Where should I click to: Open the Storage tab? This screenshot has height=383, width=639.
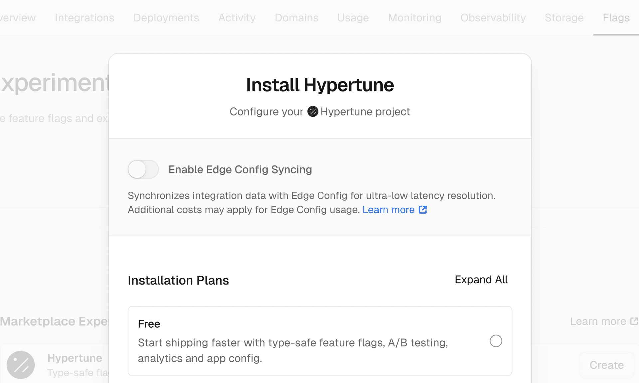point(564,18)
